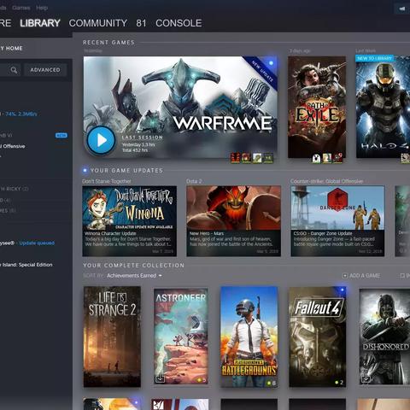Switch to the LIBRARY tab
The width and height of the screenshot is (410, 410).
[x=40, y=23]
